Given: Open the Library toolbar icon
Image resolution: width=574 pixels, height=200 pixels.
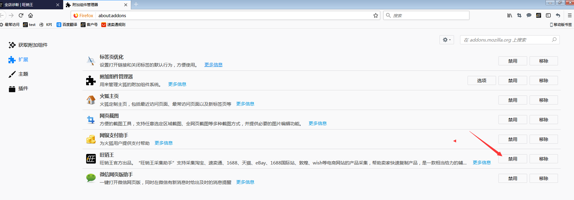Looking at the screenshot, I should point(510,15).
